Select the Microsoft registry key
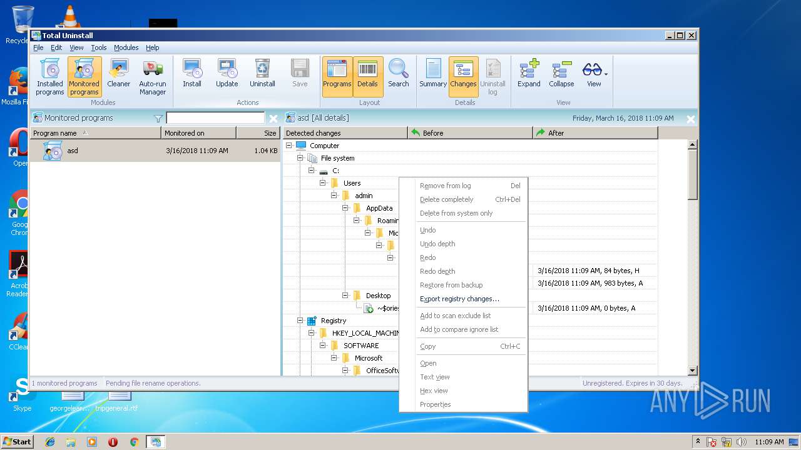The width and height of the screenshot is (801, 450). [369, 358]
